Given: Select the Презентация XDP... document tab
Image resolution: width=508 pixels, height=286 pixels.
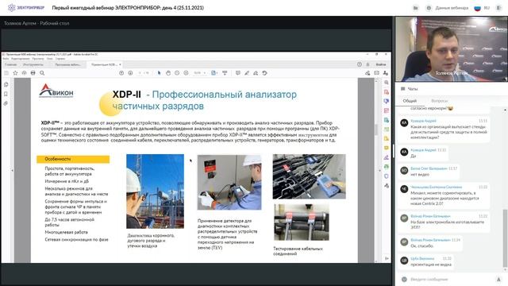Looking at the screenshot, I should 104,64.
